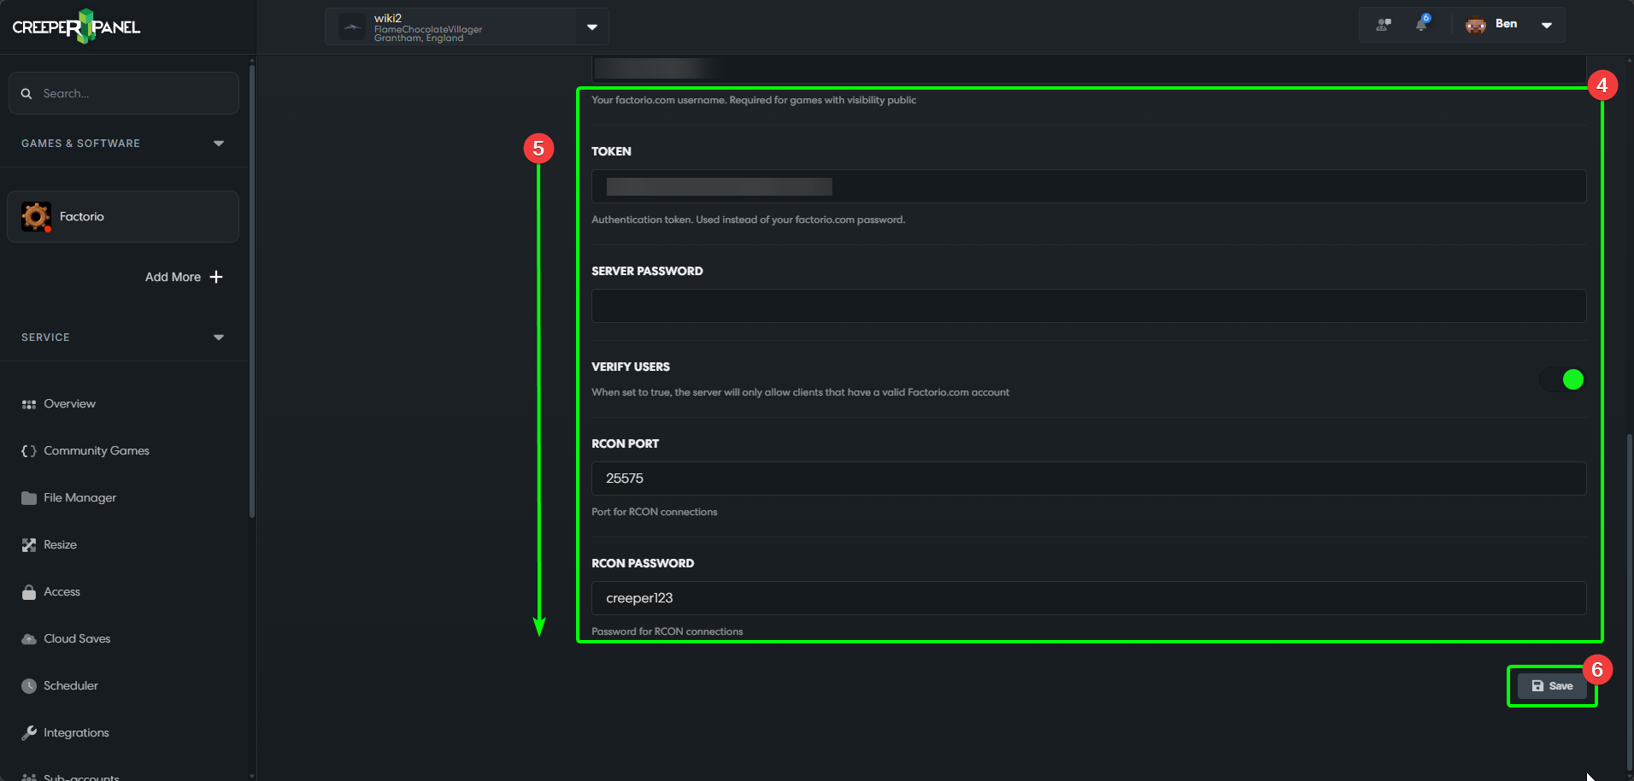1634x781 pixels.
Task: Click inside the RCON Password field
Action: point(1085,597)
